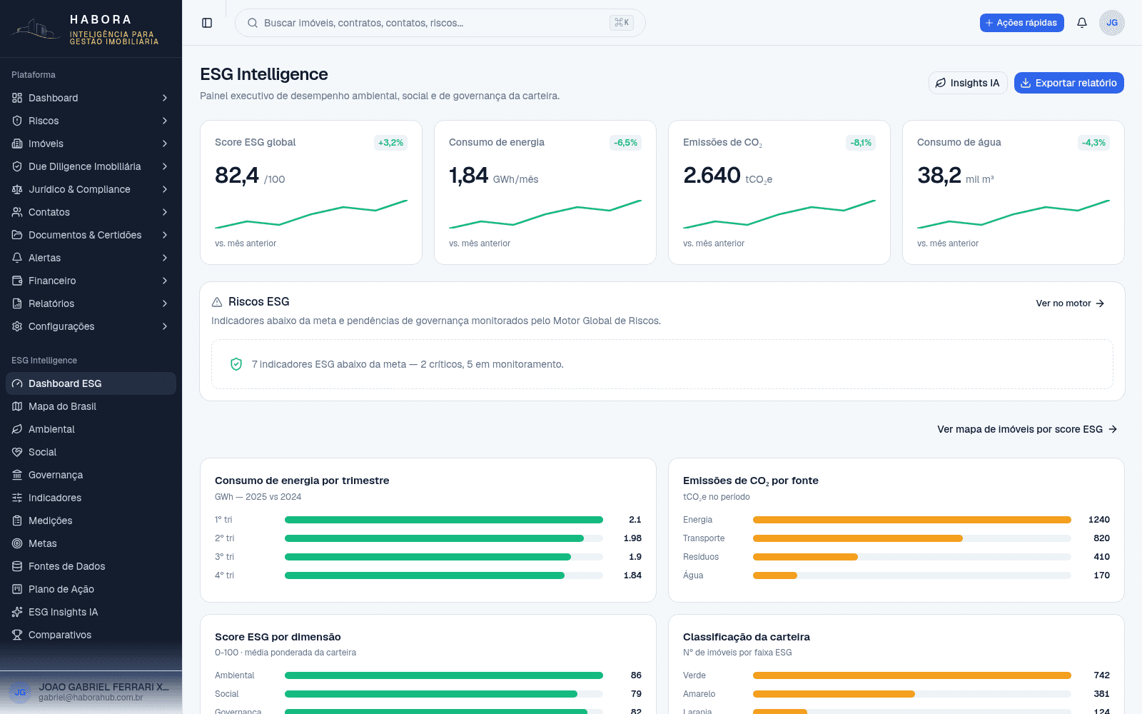Open the JG user avatar menu
Image resolution: width=1142 pixels, height=714 pixels.
click(1112, 23)
